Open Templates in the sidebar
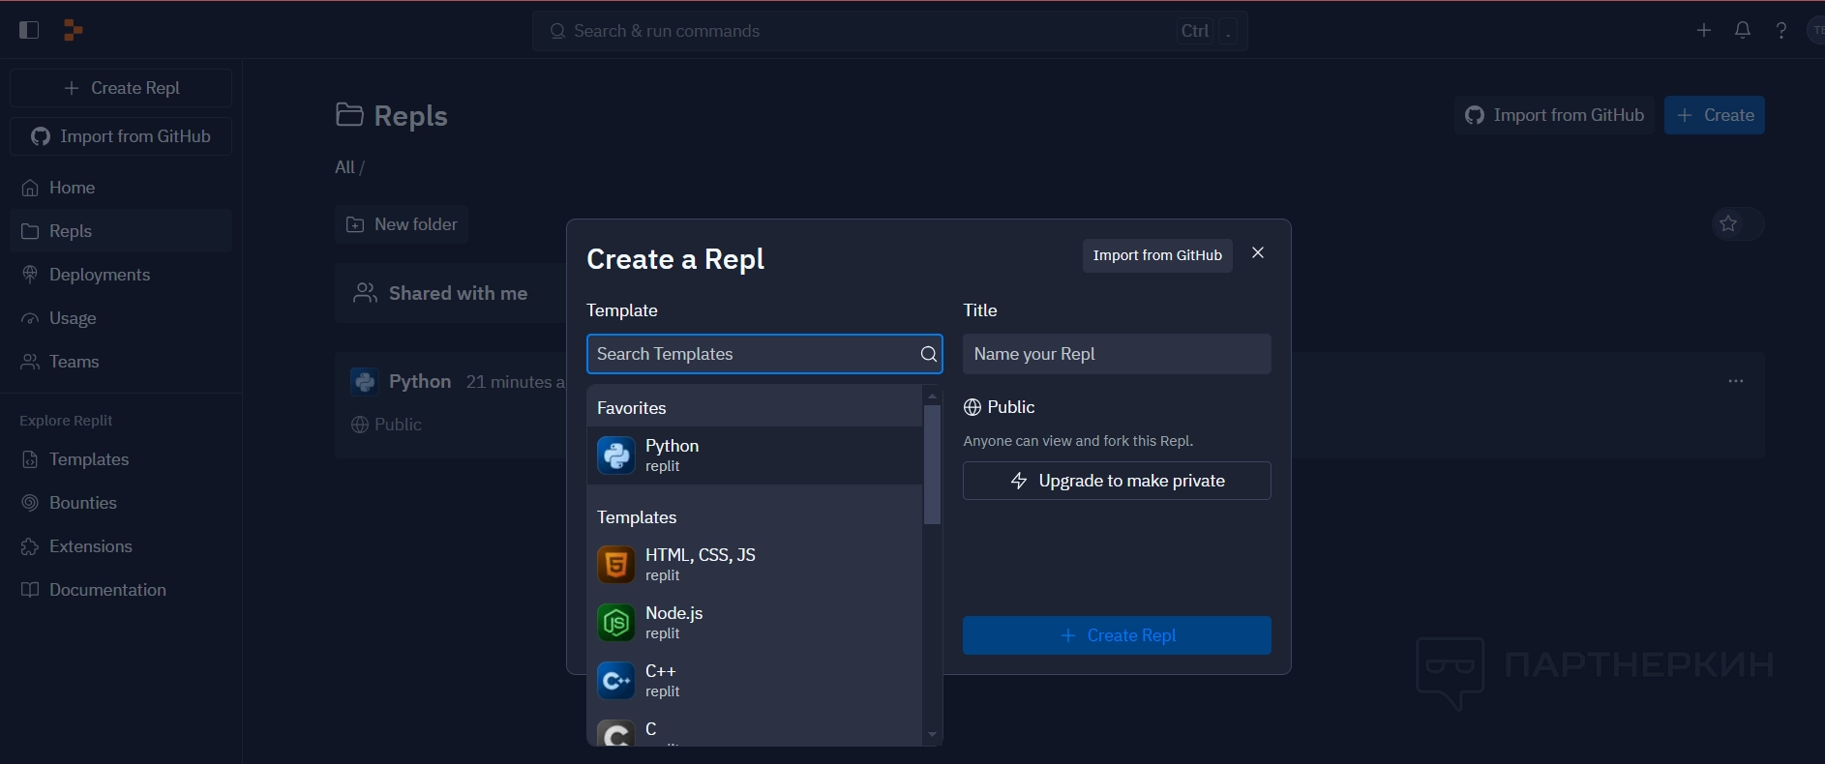1825x764 pixels. [x=121, y=459]
